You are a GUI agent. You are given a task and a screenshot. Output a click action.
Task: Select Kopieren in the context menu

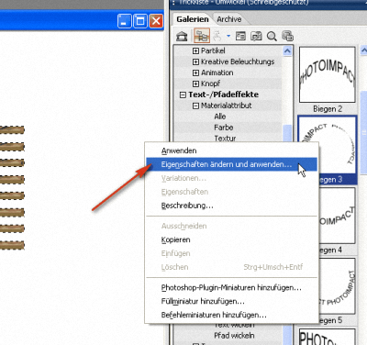[x=175, y=239]
